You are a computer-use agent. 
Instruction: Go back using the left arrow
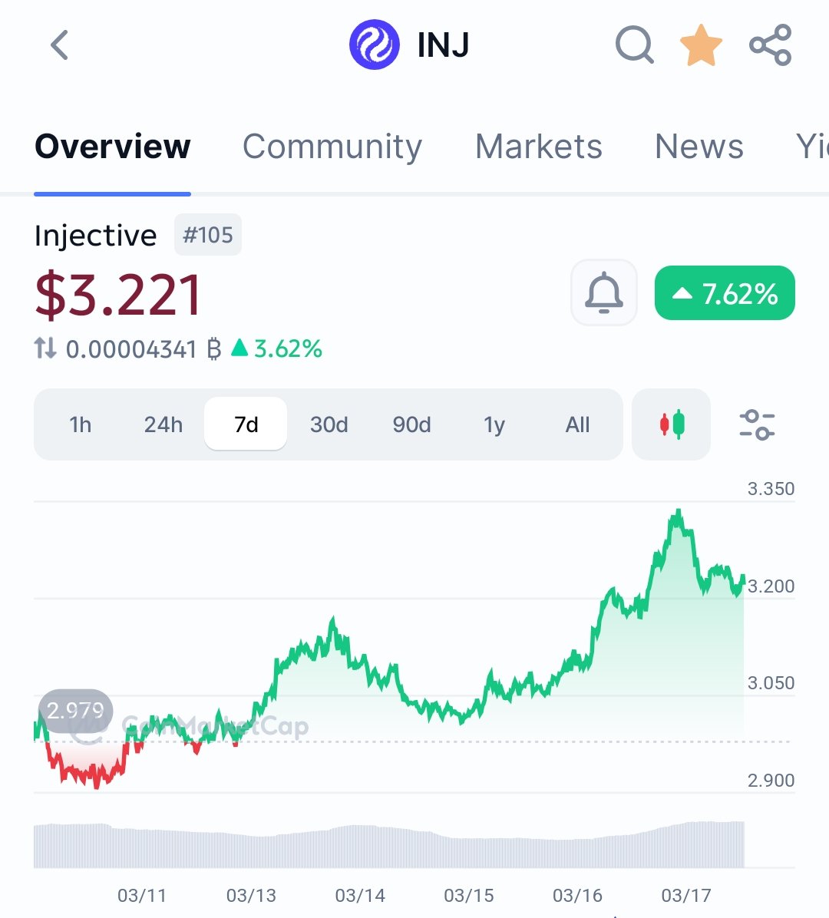[x=59, y=45]
